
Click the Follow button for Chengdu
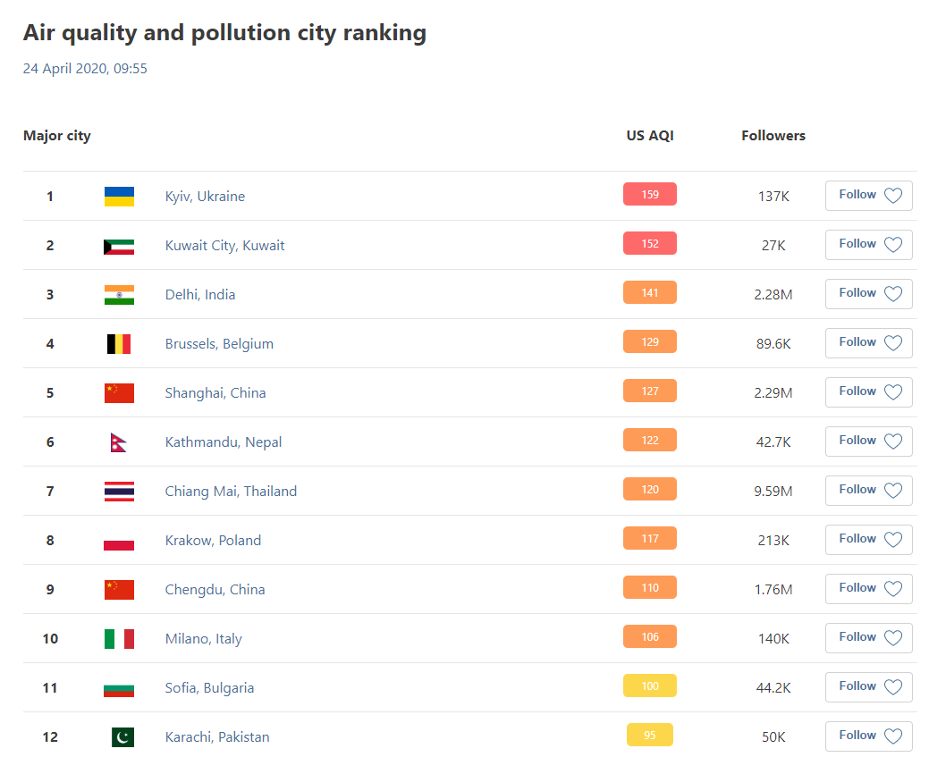click(868, 589)
